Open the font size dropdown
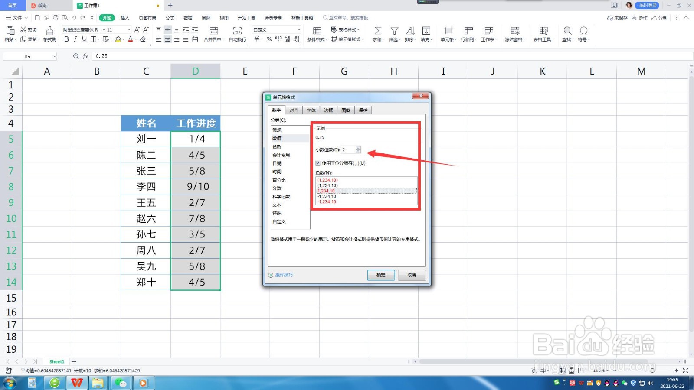 pos(129,30)
